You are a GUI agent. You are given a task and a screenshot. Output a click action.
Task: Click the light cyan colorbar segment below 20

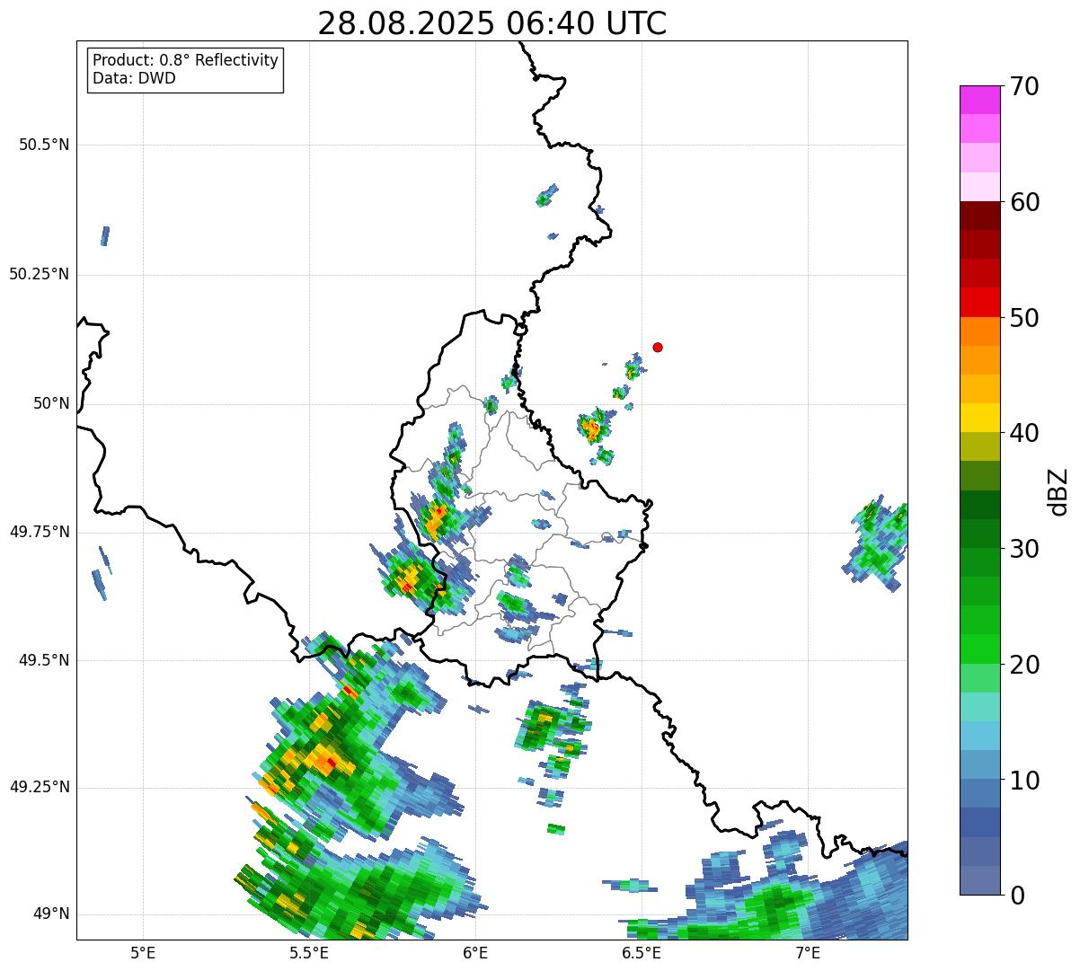[x=979, y=707]
